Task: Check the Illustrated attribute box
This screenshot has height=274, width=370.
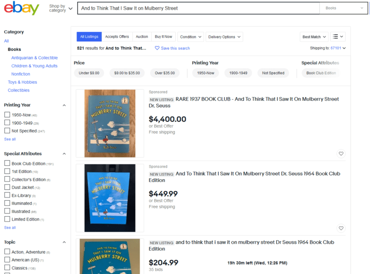Action: coord(7,211)
